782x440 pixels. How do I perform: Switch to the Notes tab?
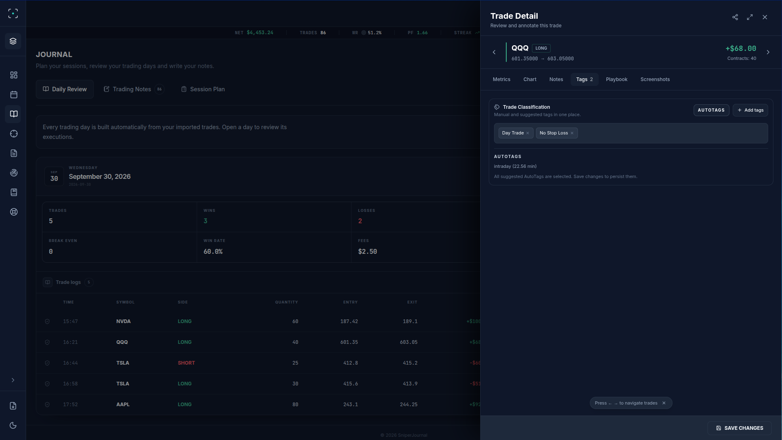(x=556, y=79)
